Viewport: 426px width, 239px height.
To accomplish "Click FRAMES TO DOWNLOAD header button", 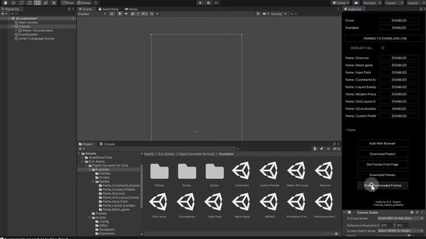I will (x=383, y=39).
